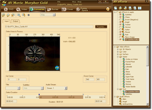
Task: Switch to the Input tab
Action: click(6, 21)
